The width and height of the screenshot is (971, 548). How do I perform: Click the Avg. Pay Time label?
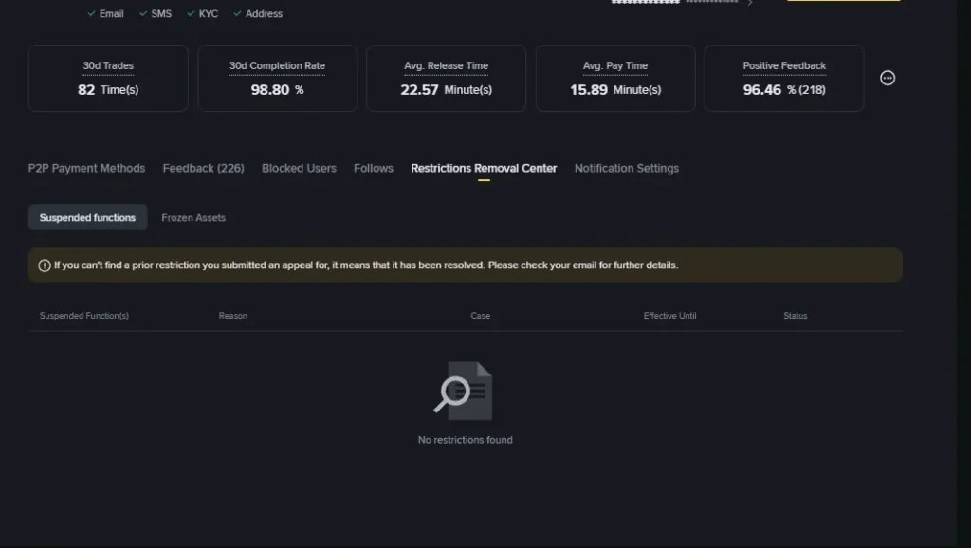point(615,66)
